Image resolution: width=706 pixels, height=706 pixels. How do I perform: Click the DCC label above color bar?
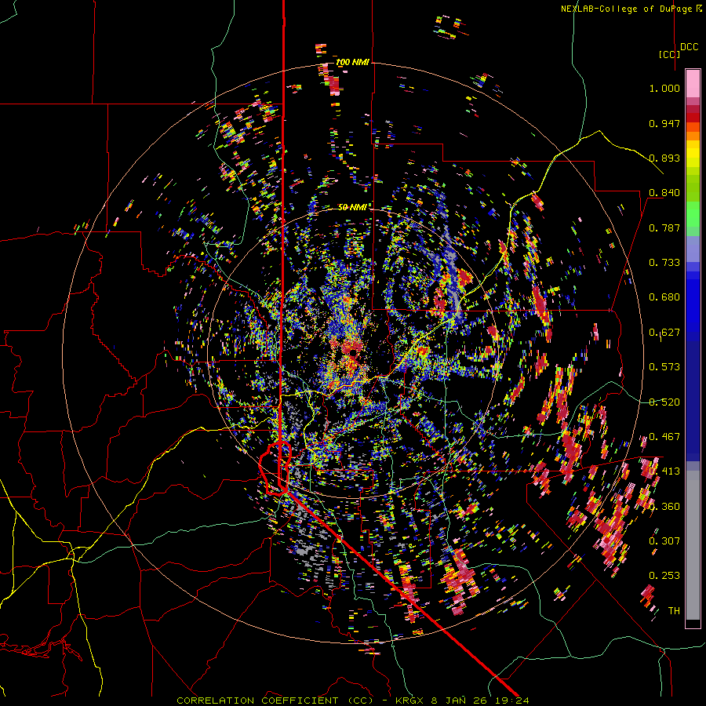(x=689, y=47)
